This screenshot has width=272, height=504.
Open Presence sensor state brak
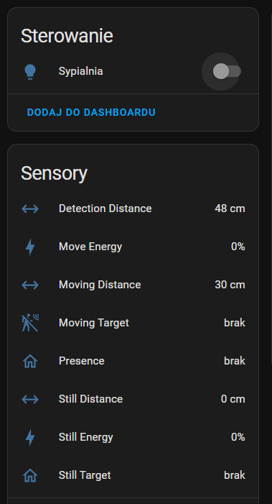tap(235, 361)
